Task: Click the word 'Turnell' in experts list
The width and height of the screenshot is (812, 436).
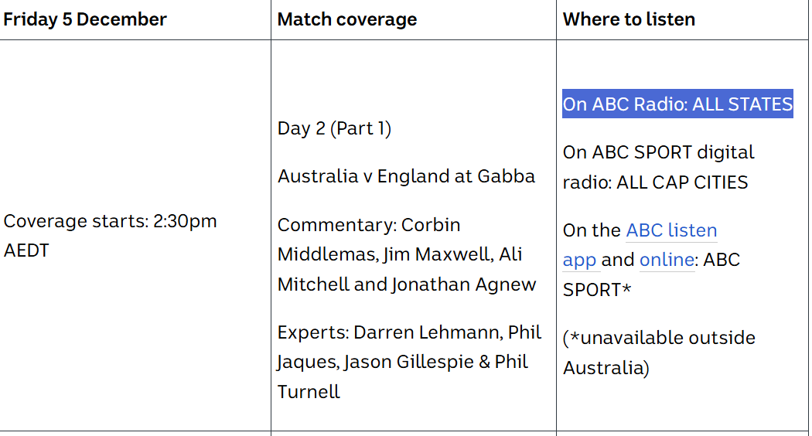Action: coord(309,391)
